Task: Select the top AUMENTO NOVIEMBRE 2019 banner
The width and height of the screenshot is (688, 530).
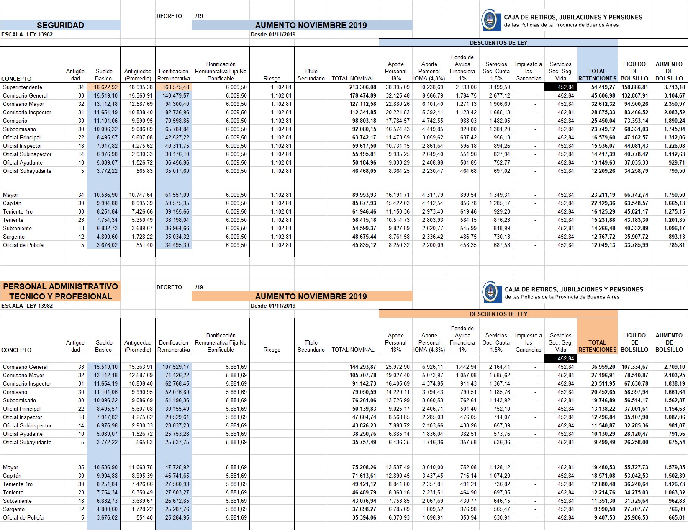Action: click(302, 25)
